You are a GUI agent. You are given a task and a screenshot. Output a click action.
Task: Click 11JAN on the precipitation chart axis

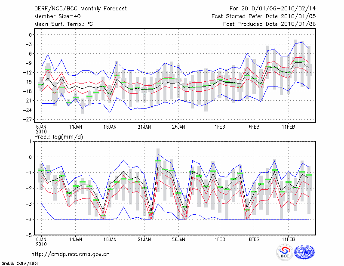[76, 239]
